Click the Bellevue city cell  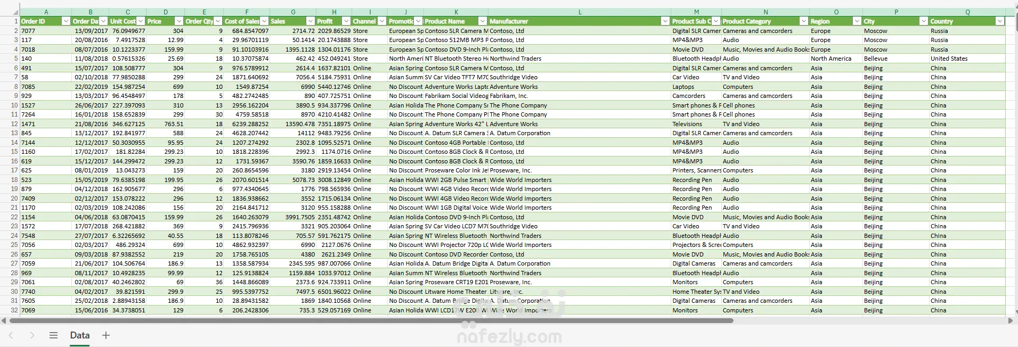[896, 59]
